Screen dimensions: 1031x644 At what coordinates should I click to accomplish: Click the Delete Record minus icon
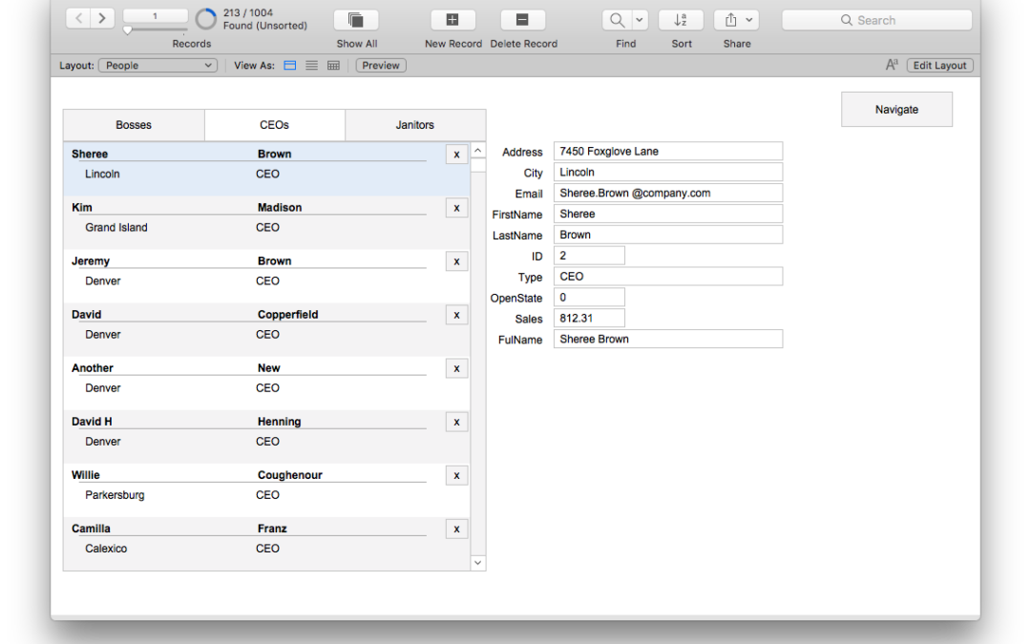(523, 20)
